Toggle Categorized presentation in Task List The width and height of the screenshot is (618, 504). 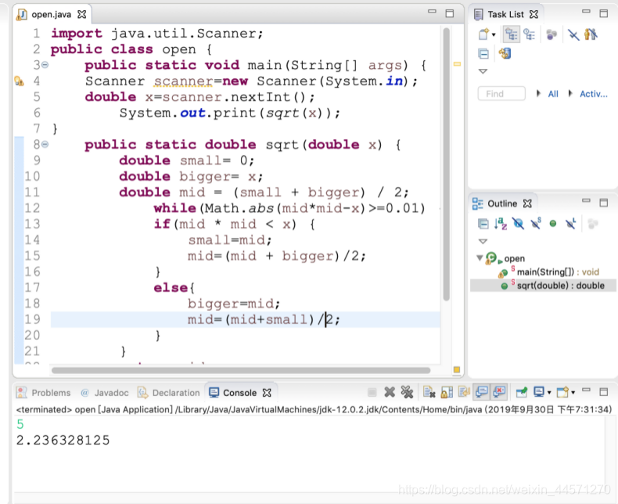coord(511,34)
